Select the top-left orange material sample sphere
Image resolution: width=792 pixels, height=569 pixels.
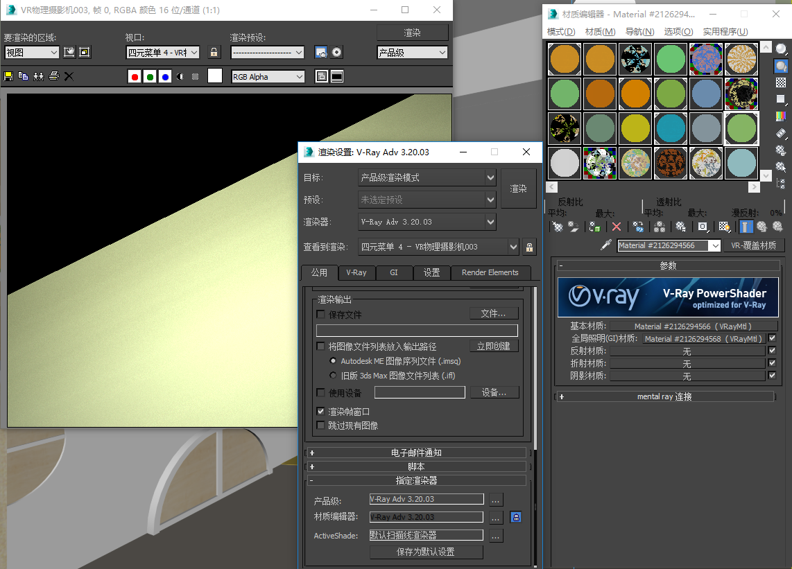coord(564,59)
